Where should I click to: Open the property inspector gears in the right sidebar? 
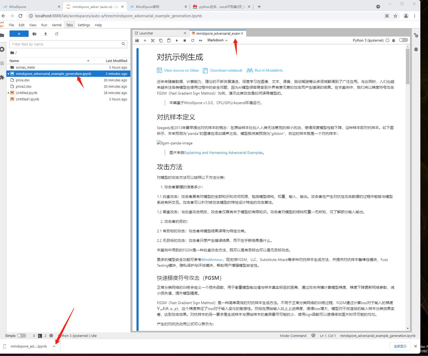coord(416,35)
